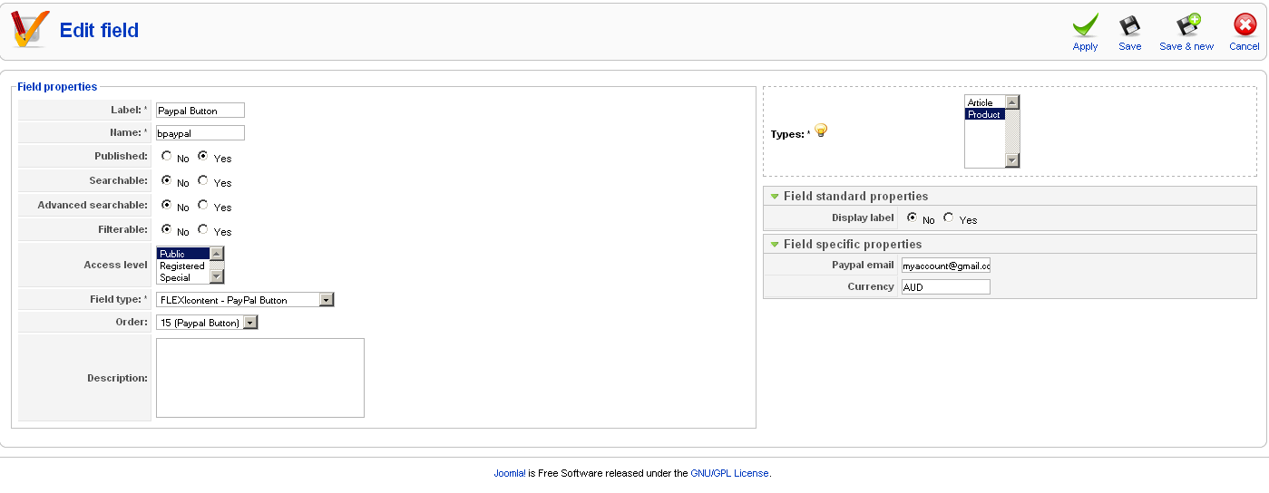This screenshot has height=493, width=1269.
Task: Select Article in Types list
Action: [985, 102]
